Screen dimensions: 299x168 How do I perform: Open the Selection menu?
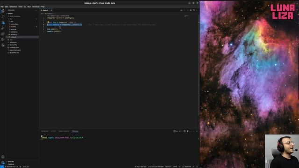click(13, 7)
